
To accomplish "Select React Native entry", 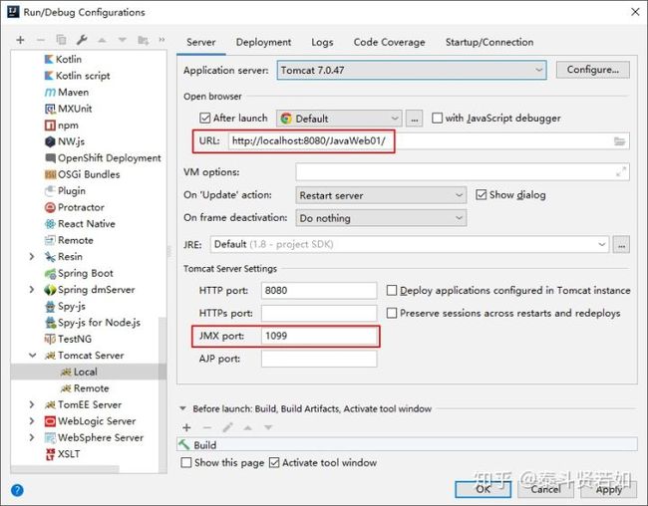I will 80,224.
